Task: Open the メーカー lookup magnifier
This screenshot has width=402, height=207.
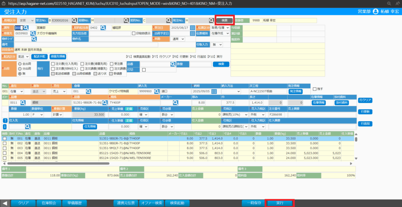Action: pyautogui.click(x=175, y=103)
